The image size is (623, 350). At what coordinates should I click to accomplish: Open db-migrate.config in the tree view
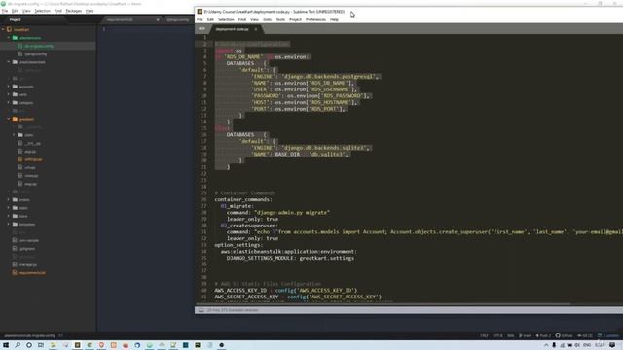[39, 46]
